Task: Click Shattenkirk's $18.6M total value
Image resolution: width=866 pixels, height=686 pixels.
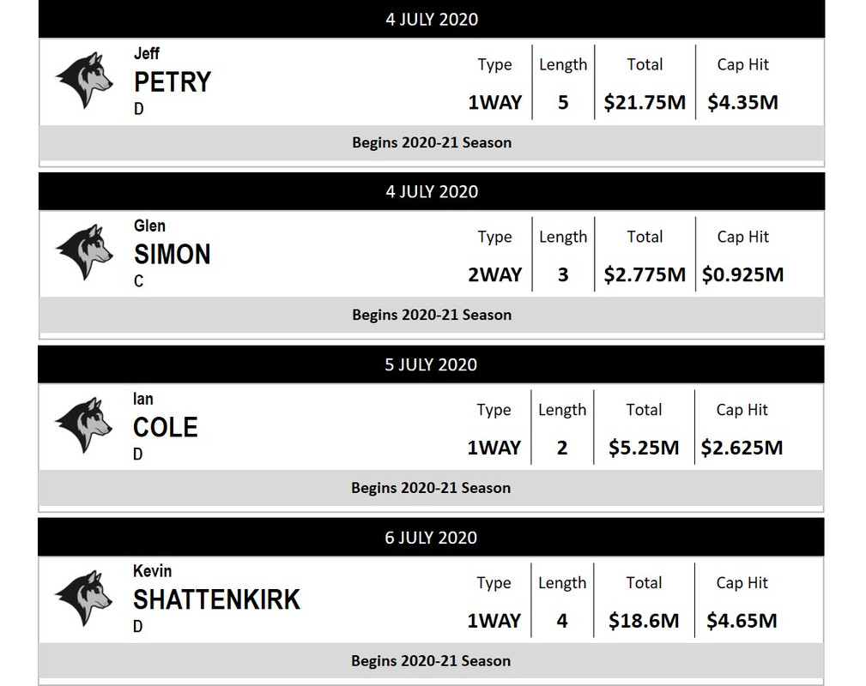Action: pos(644,621)
